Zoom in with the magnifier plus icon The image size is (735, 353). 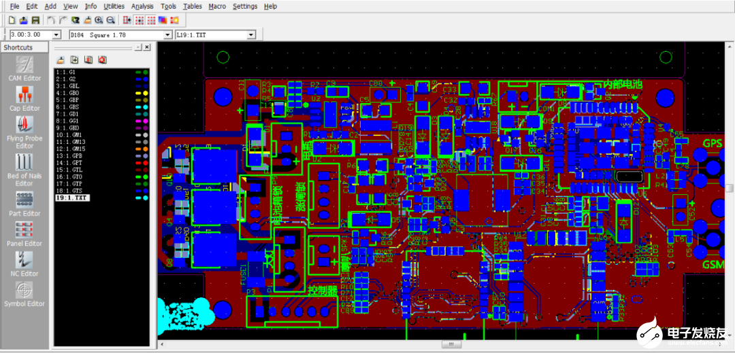pyautogui.click(x=99, y=20)
